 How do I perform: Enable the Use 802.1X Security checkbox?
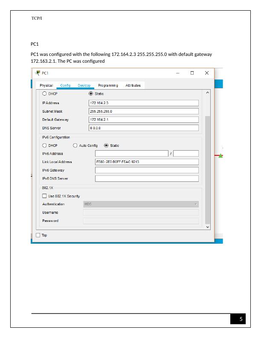(45, 196)
